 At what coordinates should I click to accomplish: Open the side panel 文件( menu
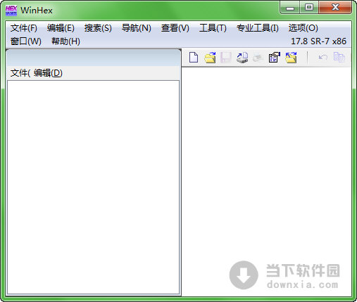[x=20, y=73]
